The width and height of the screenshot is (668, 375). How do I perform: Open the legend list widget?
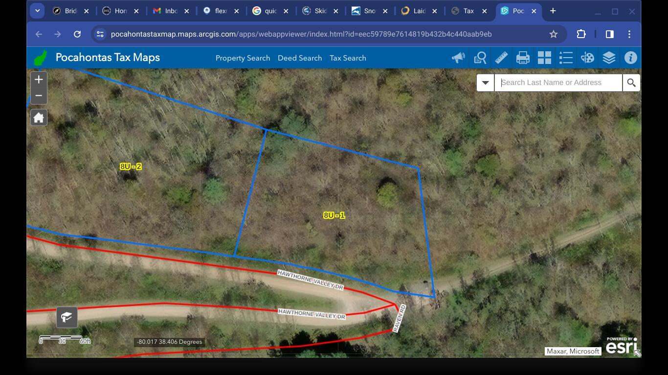coord(566,58)
